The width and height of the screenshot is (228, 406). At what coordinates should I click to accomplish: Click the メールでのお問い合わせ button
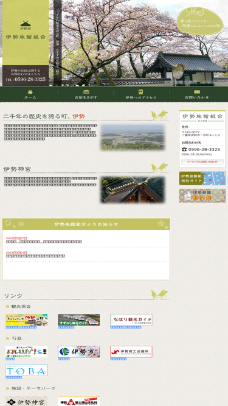tap(202, 161)
